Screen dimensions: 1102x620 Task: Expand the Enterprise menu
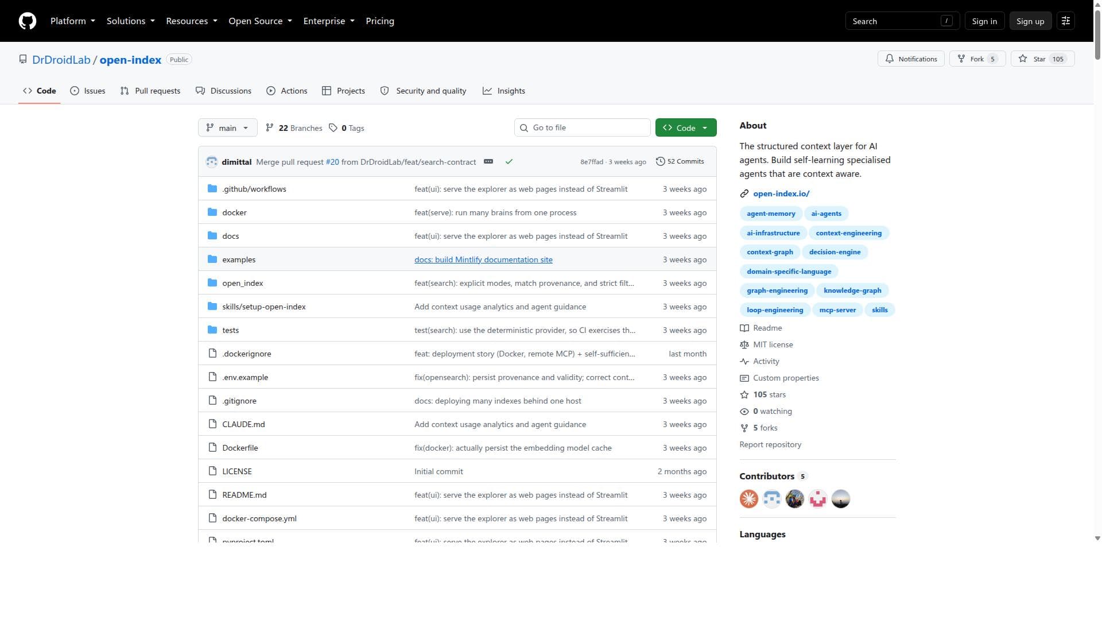329,21
